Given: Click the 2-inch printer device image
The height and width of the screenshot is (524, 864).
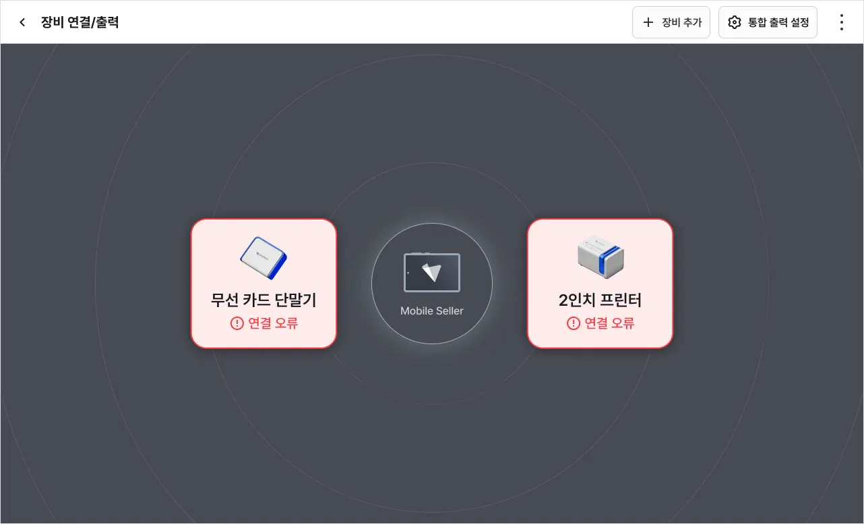Looking at the screenshot, I should click(x=600, y=257).
